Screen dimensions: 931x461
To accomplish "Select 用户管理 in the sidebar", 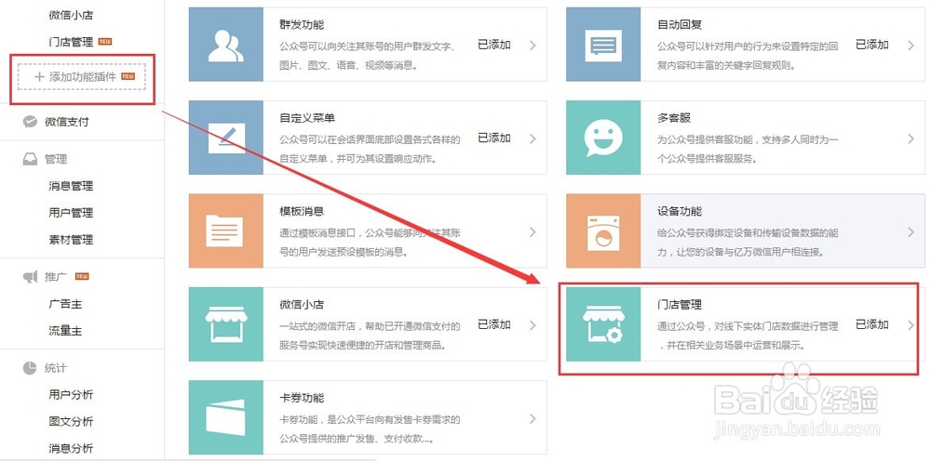I will (71, 213).
